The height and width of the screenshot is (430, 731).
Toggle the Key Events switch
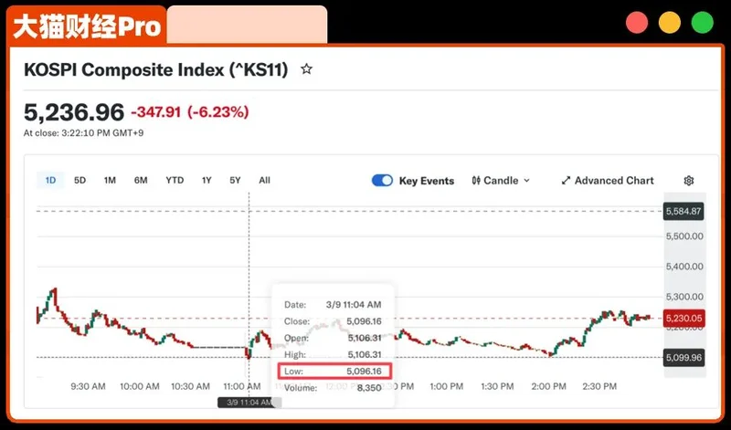click(x=382, y=181)
